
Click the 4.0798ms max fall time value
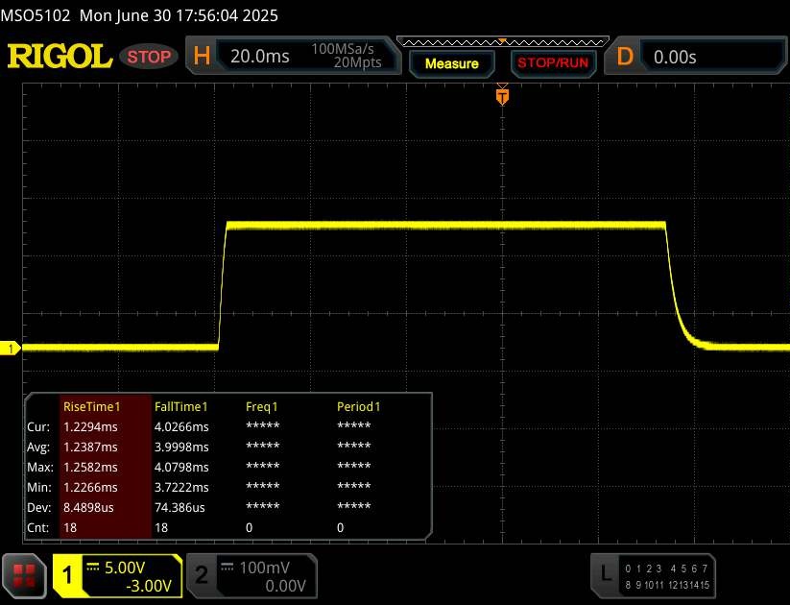point(181,467)
